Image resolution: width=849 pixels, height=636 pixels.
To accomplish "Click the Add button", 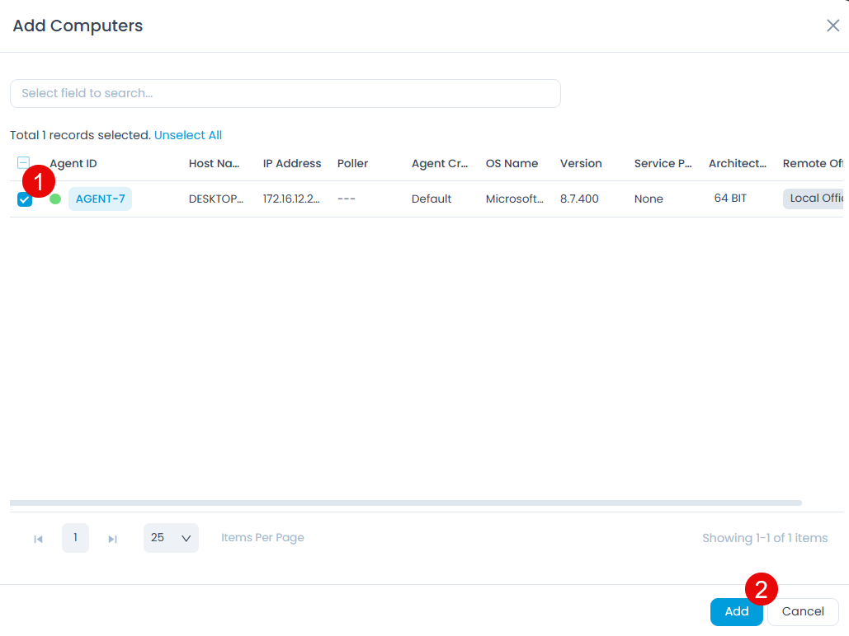I will click(x=736, y=611).
